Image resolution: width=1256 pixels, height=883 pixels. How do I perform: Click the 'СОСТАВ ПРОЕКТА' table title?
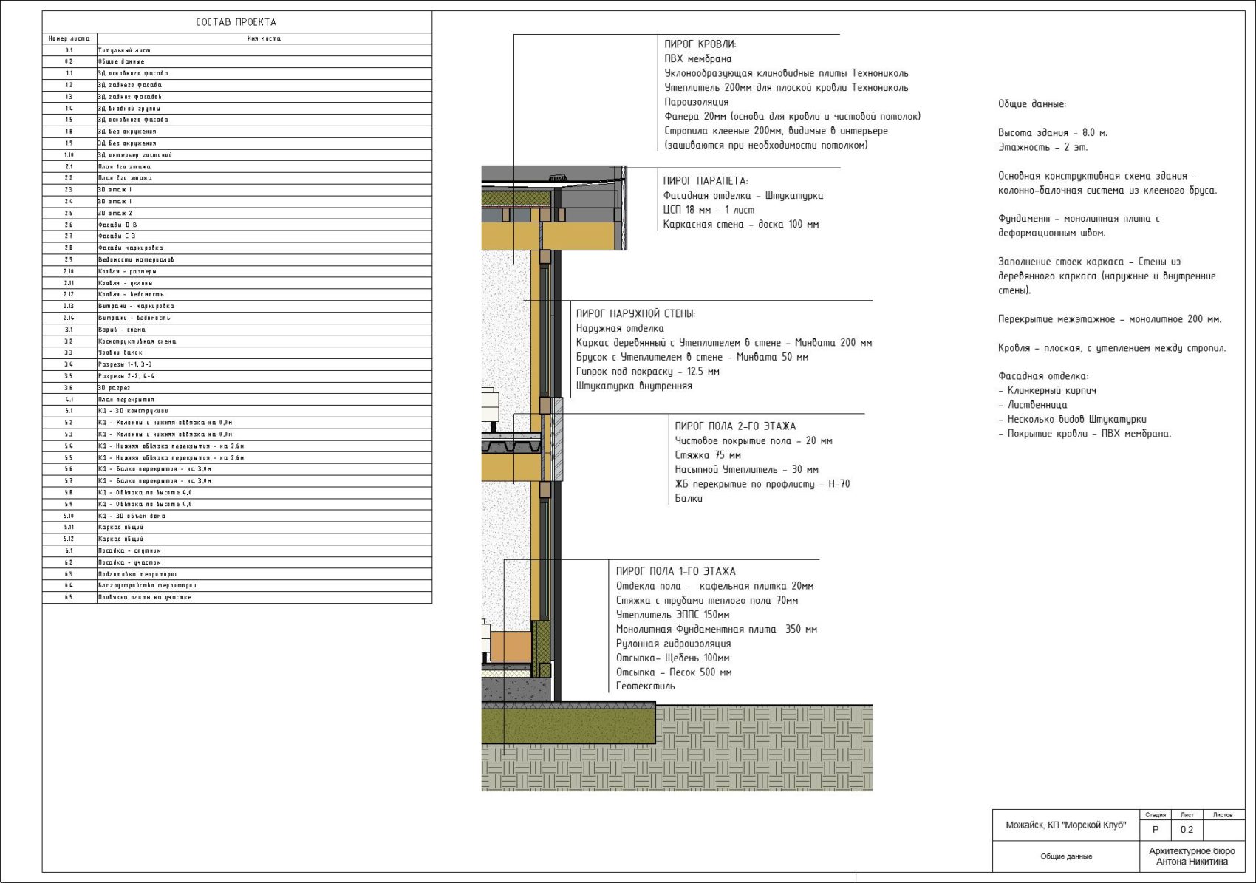236,22
